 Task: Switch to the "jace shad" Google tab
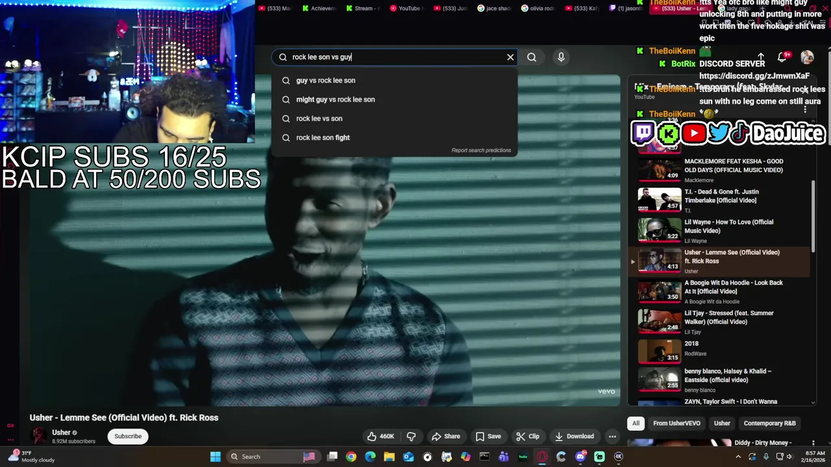point(493,8)
